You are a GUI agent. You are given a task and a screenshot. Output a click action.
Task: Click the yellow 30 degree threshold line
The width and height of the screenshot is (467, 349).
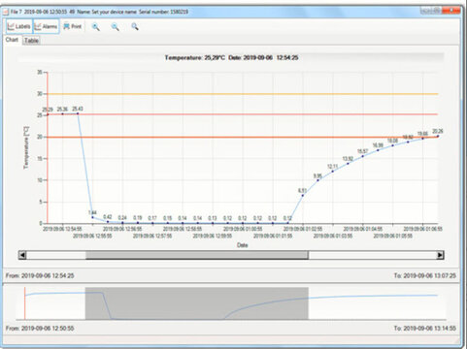243,94
